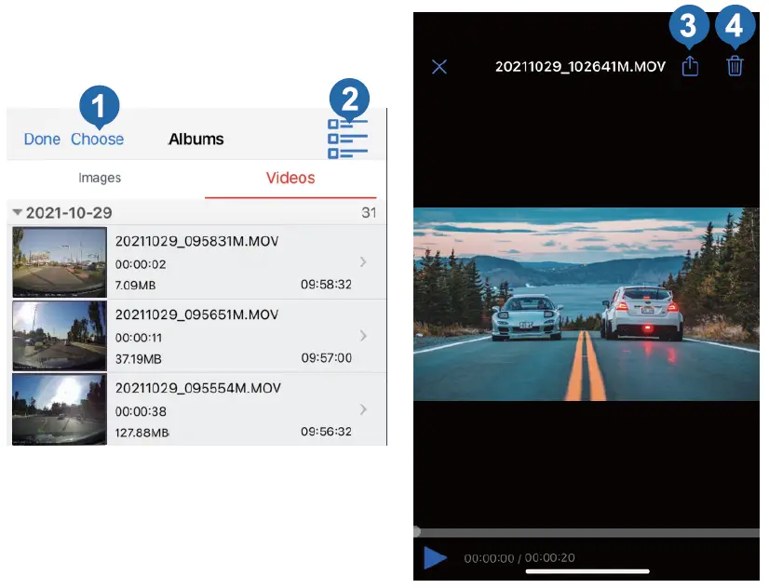Tap the share icon above the video
Screen dimensions: 769x588
point(690,67)
